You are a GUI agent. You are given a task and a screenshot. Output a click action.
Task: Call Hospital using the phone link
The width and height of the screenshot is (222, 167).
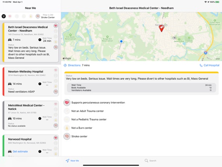click(212, 65)
